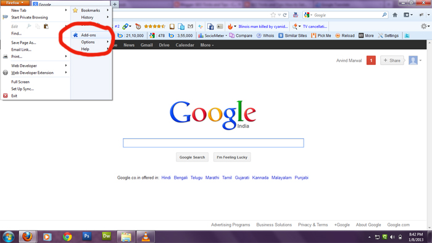Viewport: 432px width, 243px height.
Task: Click the orange Firefox menu button
Action: click(x=15, y=2)
